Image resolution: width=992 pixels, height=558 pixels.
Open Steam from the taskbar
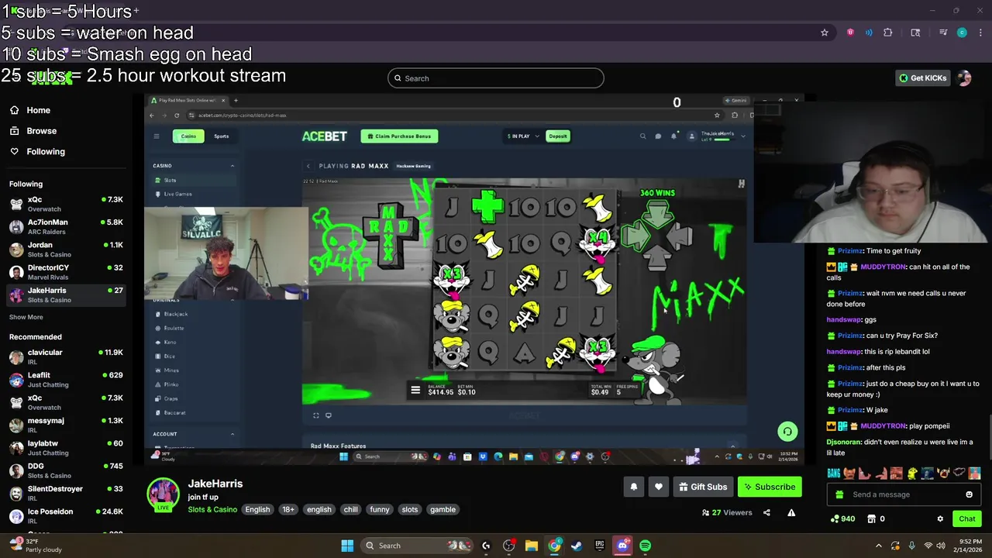pyautogui.click(x=577, y=546)
